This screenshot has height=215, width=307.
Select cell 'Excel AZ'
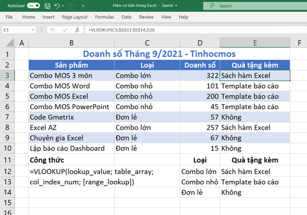[x=71, y=127]
